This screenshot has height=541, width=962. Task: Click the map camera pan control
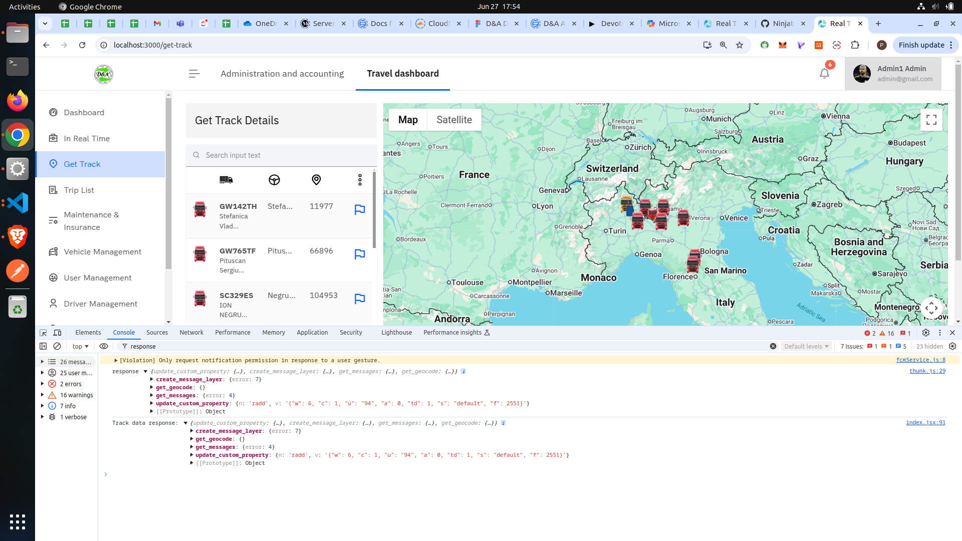[931, 308]
